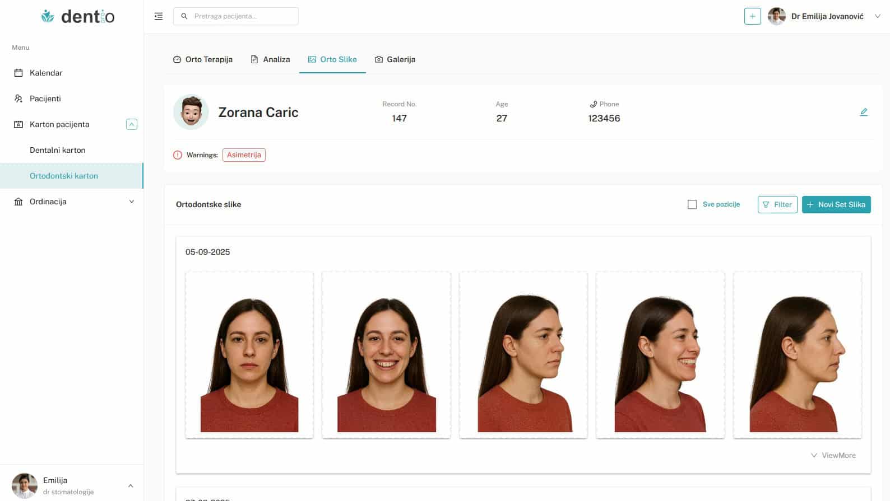This screenshot has width=890, height=501.
Task: Expand Emilija's profile menu at bottom
Action: pyautogui.click(x=131, y=485)
